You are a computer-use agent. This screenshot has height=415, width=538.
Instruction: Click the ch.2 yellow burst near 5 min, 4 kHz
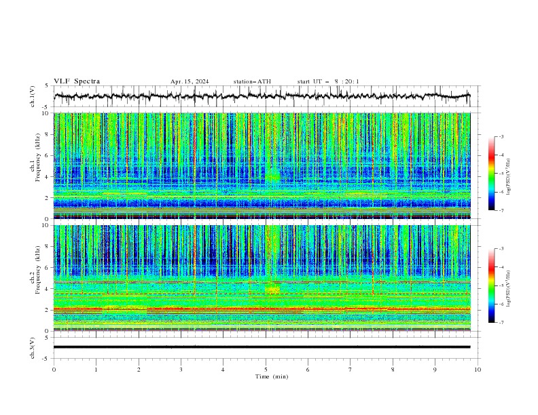272,289
